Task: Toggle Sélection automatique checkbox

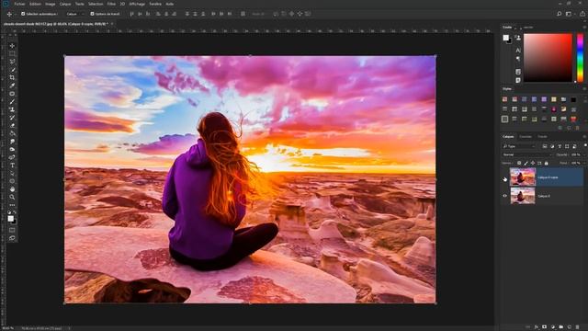Action: point(23,14)
